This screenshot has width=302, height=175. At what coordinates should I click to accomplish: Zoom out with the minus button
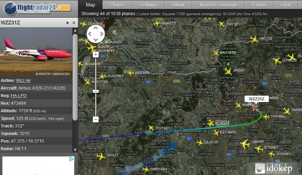click(96, 119)
